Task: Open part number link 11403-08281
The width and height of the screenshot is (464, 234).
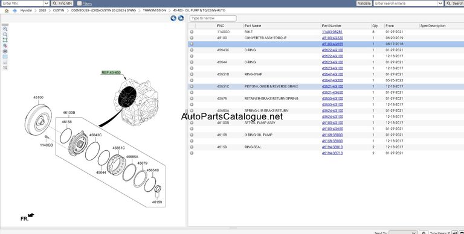Action: coord(332,32)
